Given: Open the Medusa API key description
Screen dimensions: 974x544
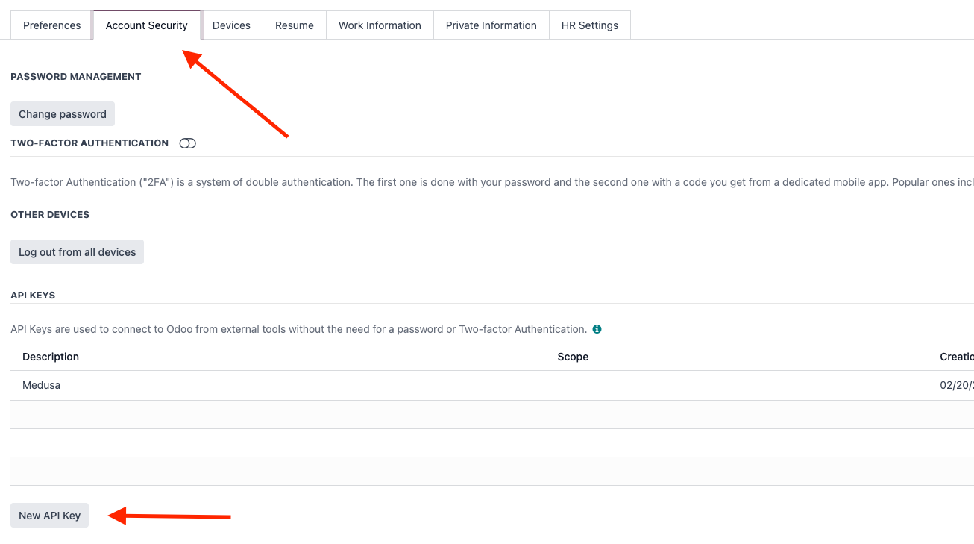Looking at the screenshot, I should pos(41,385).
